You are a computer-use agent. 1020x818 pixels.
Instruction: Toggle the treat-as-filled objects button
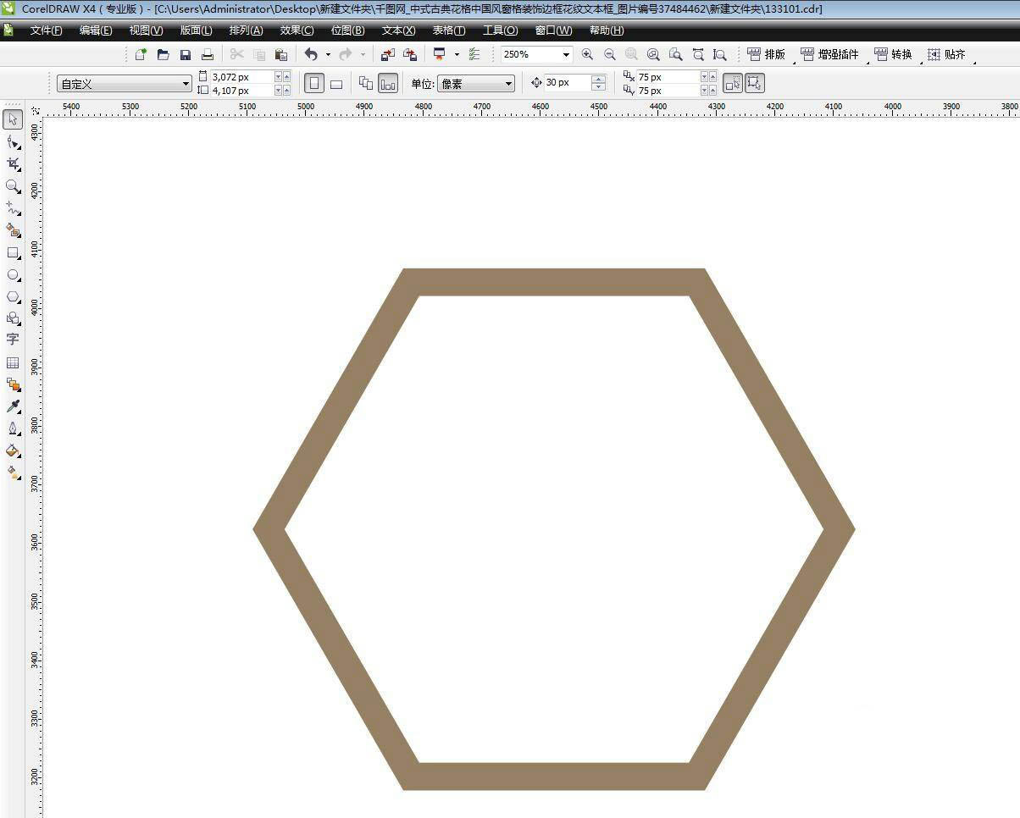[733, 83]
